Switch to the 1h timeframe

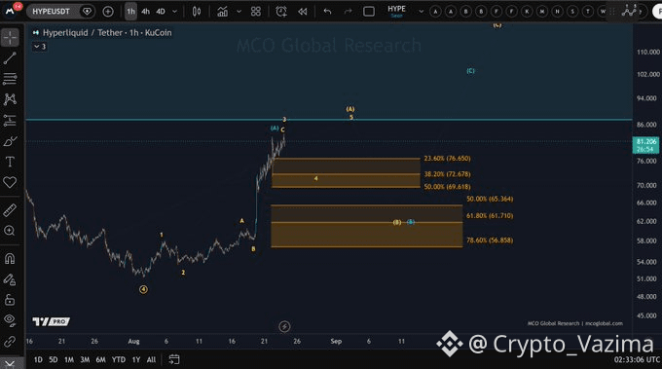click(x=130, y=12)
